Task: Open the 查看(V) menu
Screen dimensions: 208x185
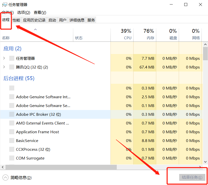Action: [x=40, y=12]
